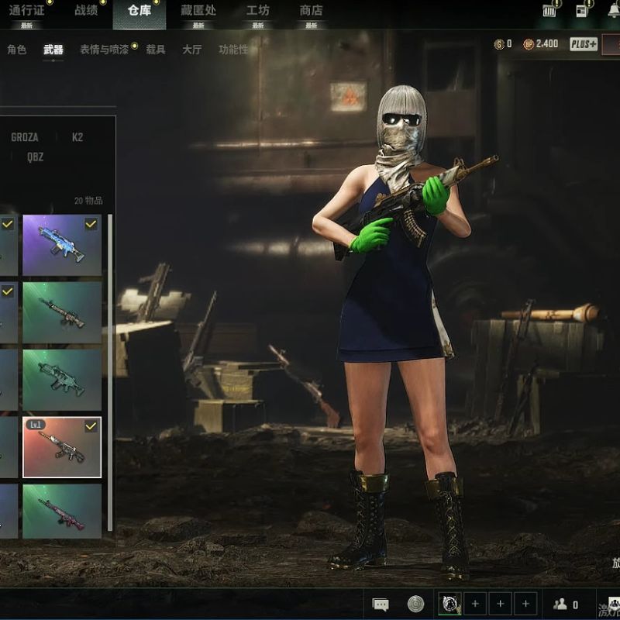620x620 pixels.
Task: Switch to the 武器 weapons tab
Action: (53, 50)
